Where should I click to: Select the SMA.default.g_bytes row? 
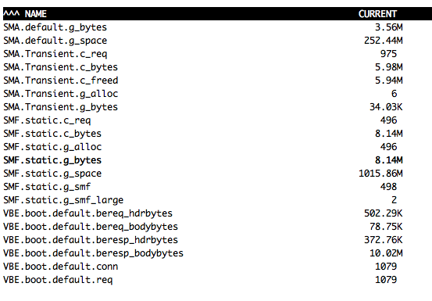click(217, 27)
